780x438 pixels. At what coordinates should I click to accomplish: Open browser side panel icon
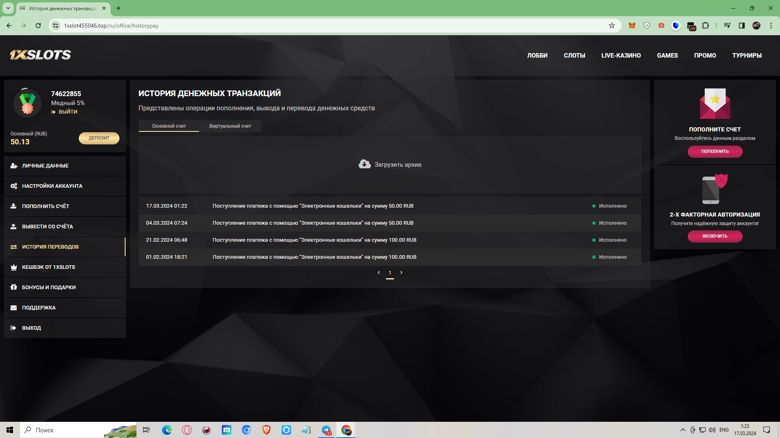(741, 26)
